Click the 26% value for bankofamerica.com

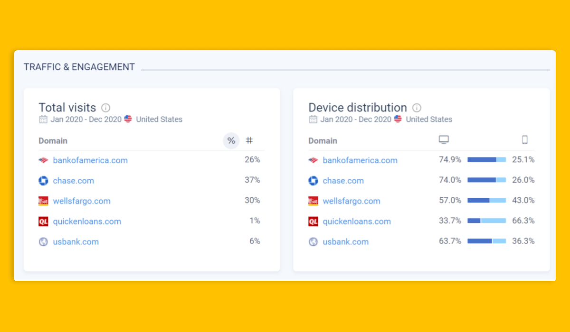pyautogui.click(x=252, y=160)
